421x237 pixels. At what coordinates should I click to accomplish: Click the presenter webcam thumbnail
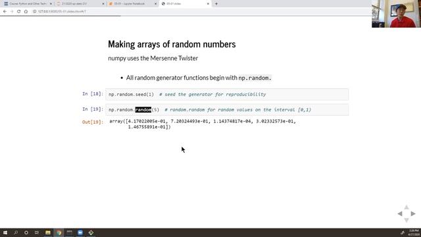pos(396,14)
